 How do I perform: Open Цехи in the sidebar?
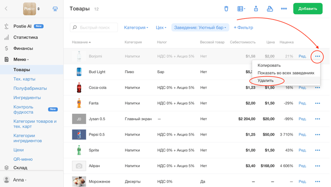click(x=19, y=150)
